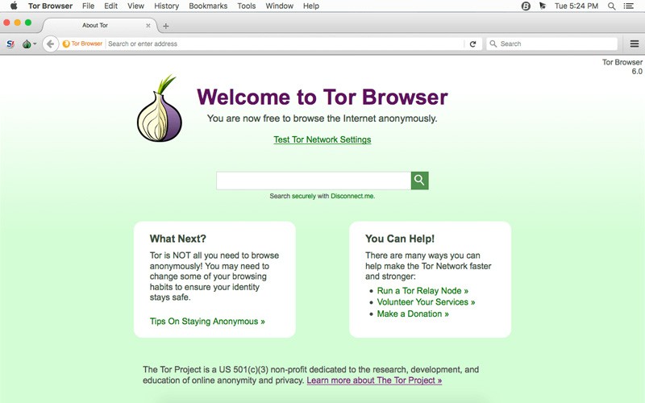Open Make a Donation link
The width and height of the screenshot is (645, 403).
click(x=413, y=314)
